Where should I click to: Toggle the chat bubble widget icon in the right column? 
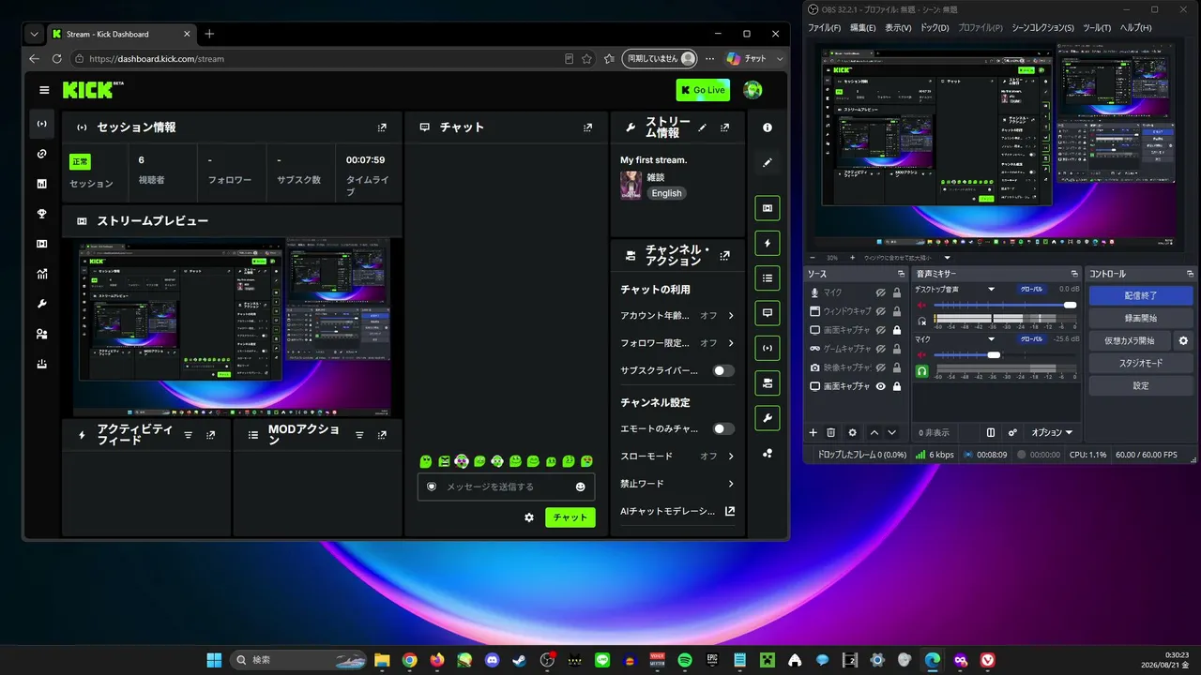click(x=768, y=313)
